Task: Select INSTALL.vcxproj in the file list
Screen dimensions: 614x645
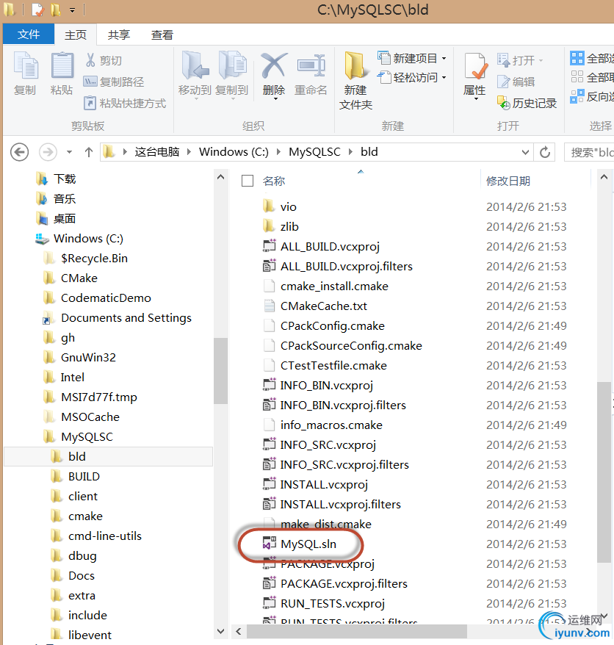Action: coord(324,485)
